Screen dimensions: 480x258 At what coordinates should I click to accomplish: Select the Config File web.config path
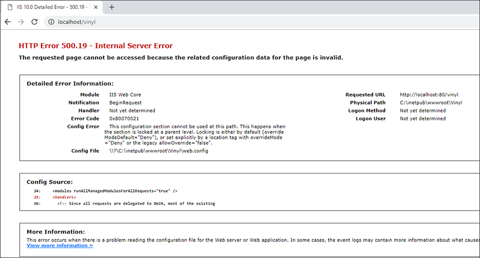tap(158, 151)
